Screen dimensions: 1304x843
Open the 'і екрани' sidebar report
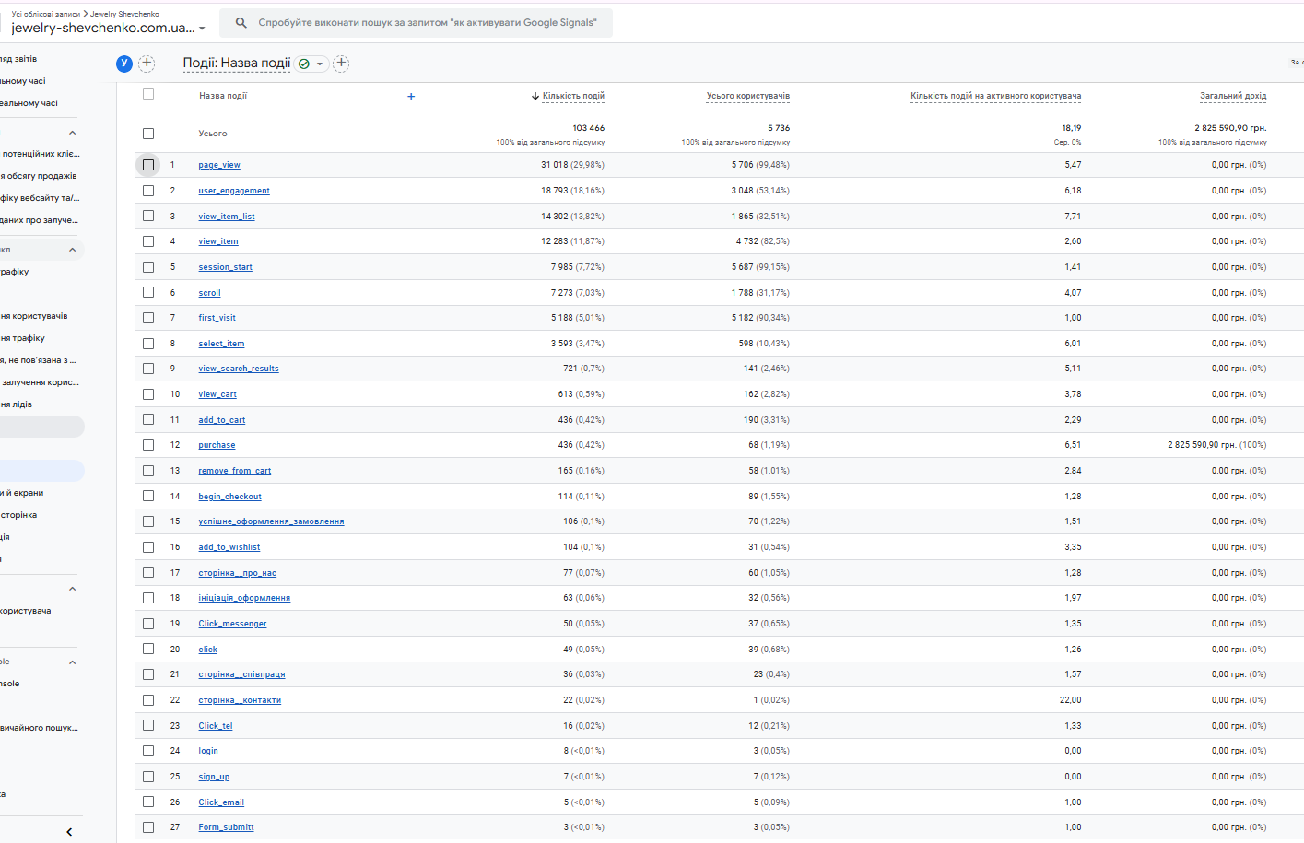click(x=22, y=493)
